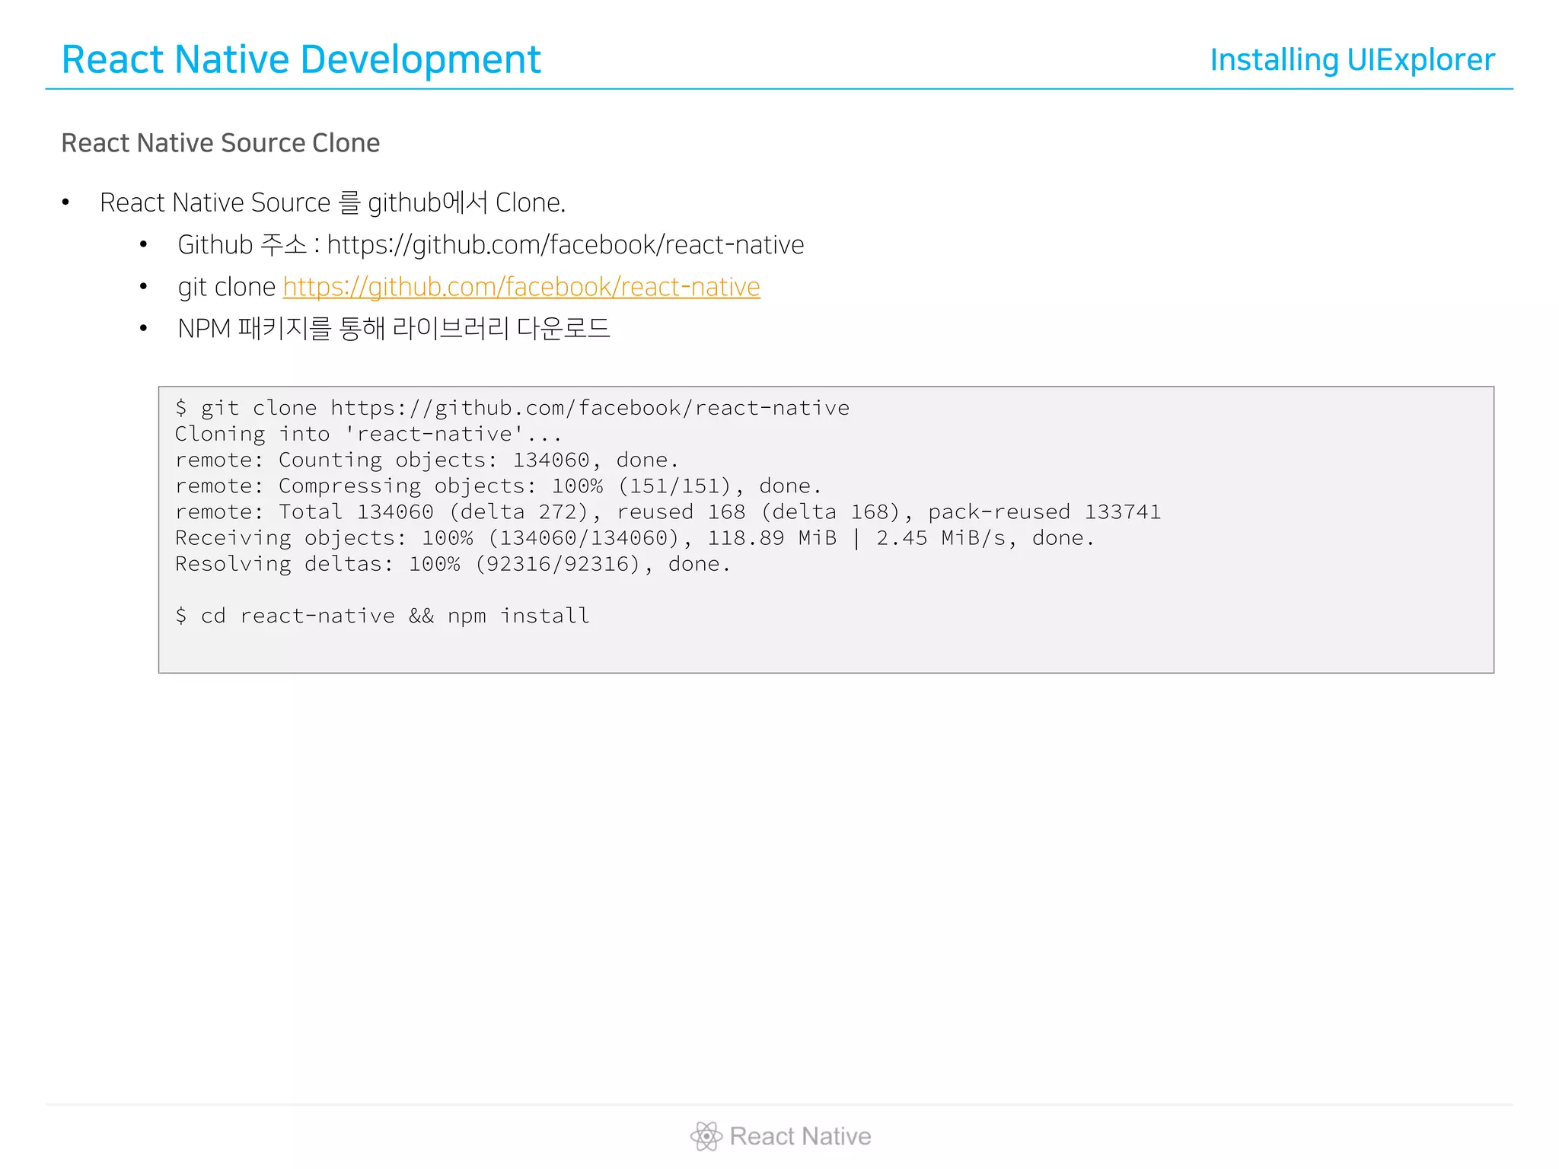Image resolution: width=1559 pixels, height=1169 pixels.
Task: Click the 'Receiving objects: 100%' line
Action: click(634, 537)
